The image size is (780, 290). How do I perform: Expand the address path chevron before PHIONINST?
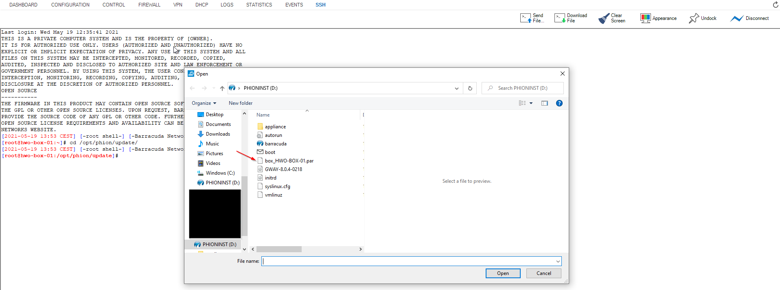pos(239,88)
